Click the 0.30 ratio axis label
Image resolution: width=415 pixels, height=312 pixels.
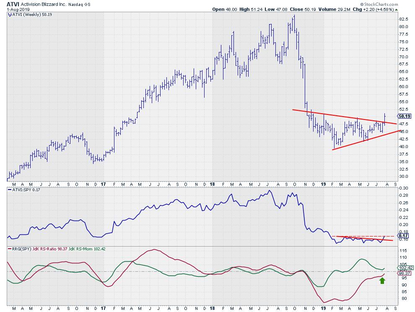tap(403, 188)
